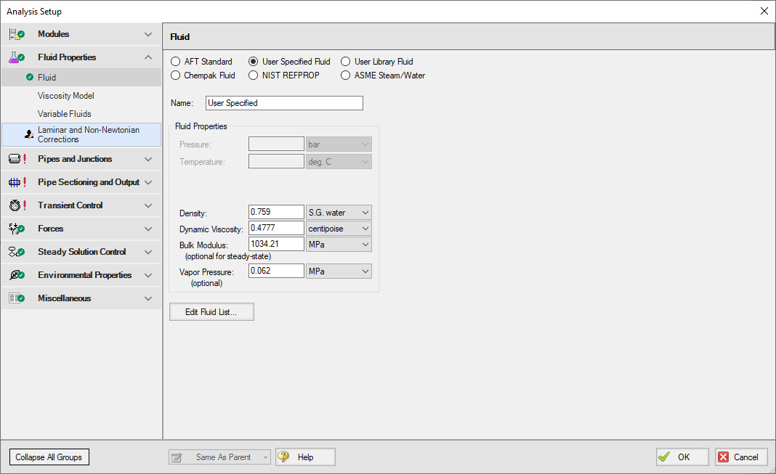Click the Pipe Sectioning and Output icon

click(x=17, y=182)
